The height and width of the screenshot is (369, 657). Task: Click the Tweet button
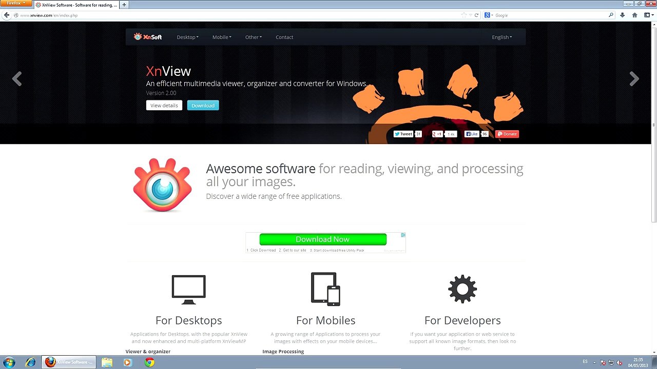[x=403, y=134]
